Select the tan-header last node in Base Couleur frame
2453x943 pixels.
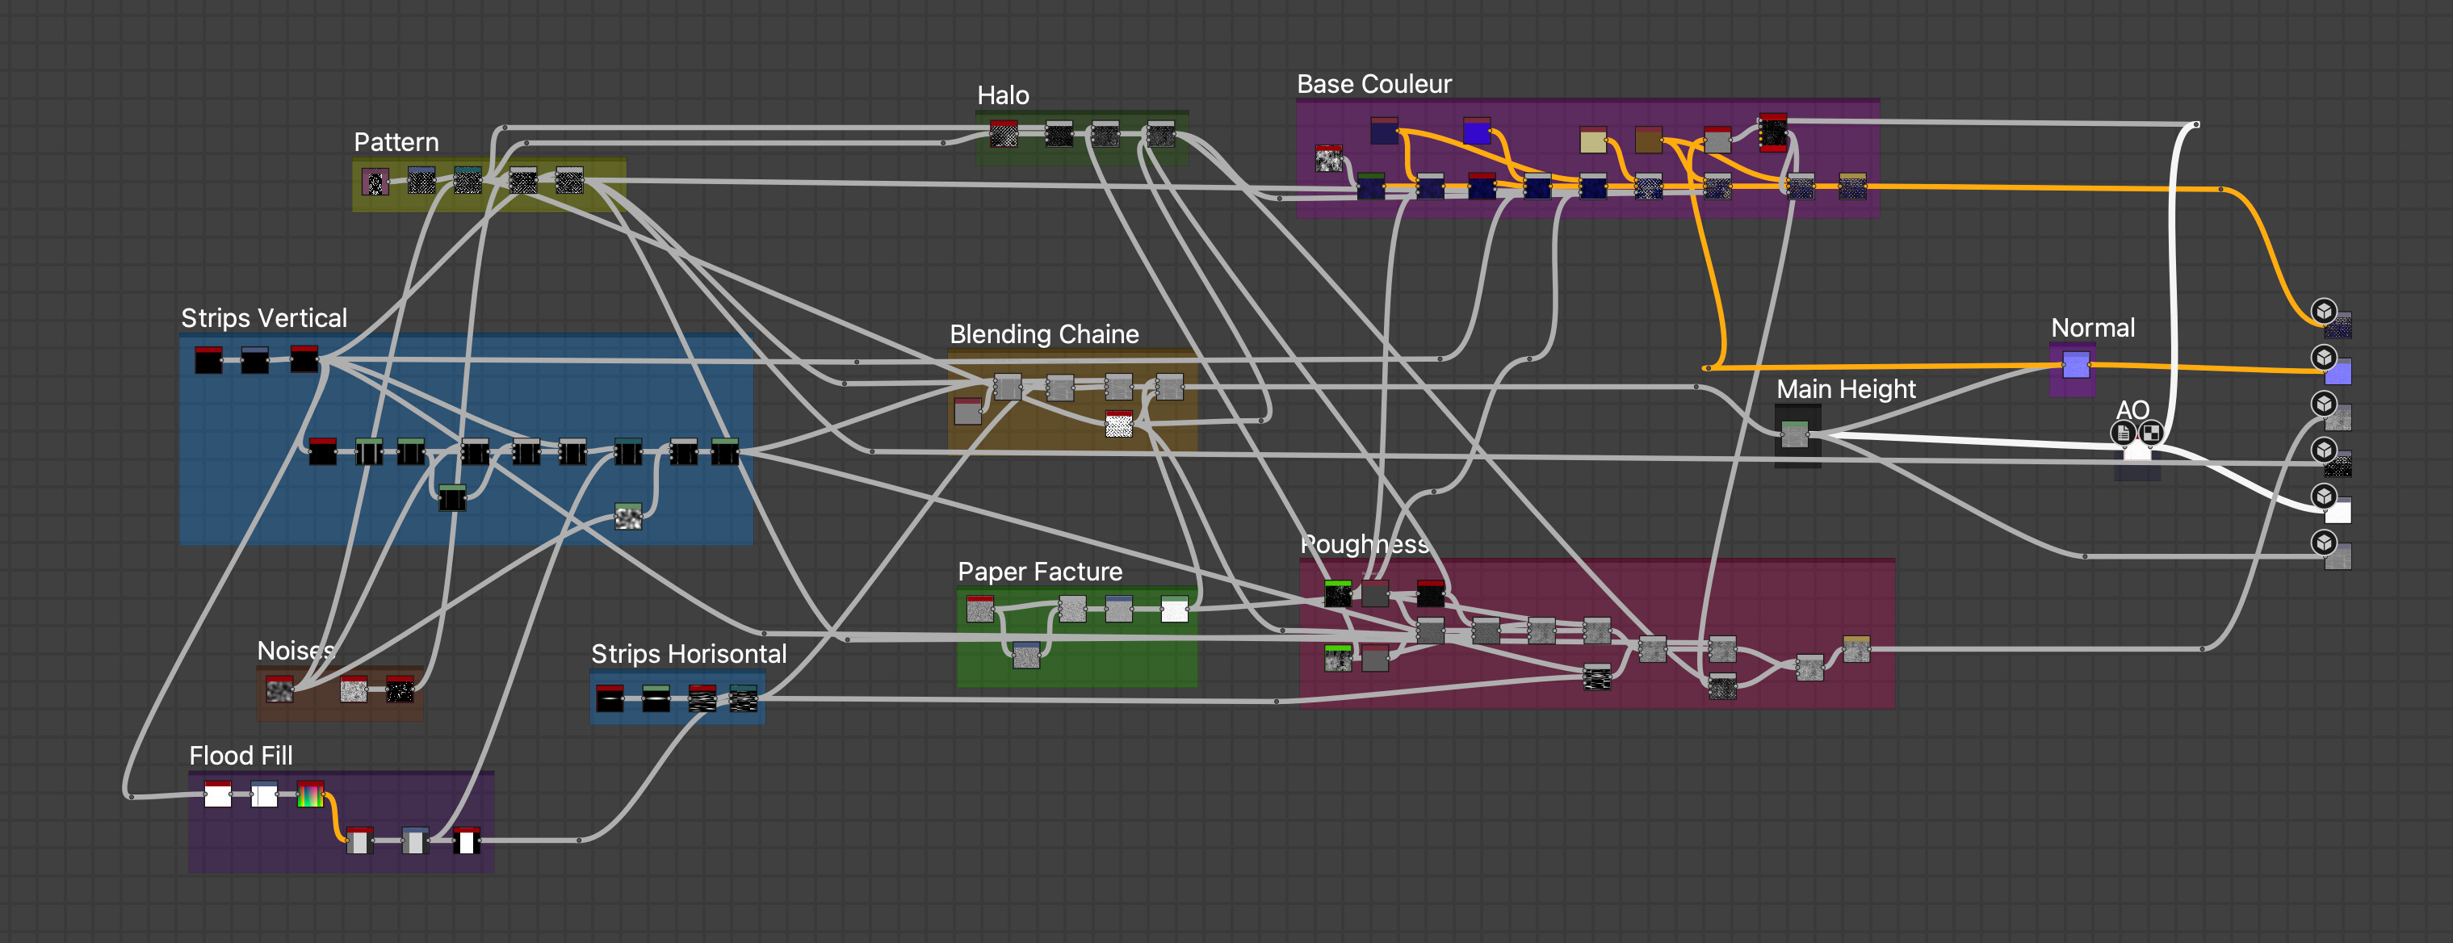(x=1852, y=186)
